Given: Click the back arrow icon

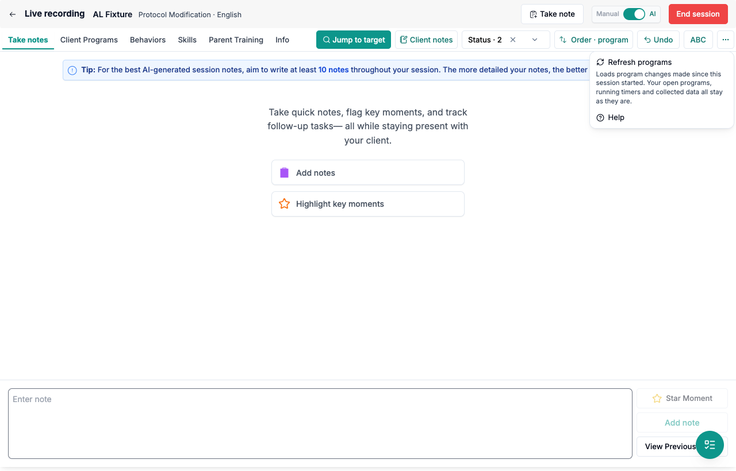Looking at the screenshot, I should coord(13,14).
